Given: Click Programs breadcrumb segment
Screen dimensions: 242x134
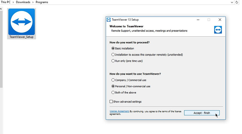Looking at the screenshot, I should pos(42,2).
